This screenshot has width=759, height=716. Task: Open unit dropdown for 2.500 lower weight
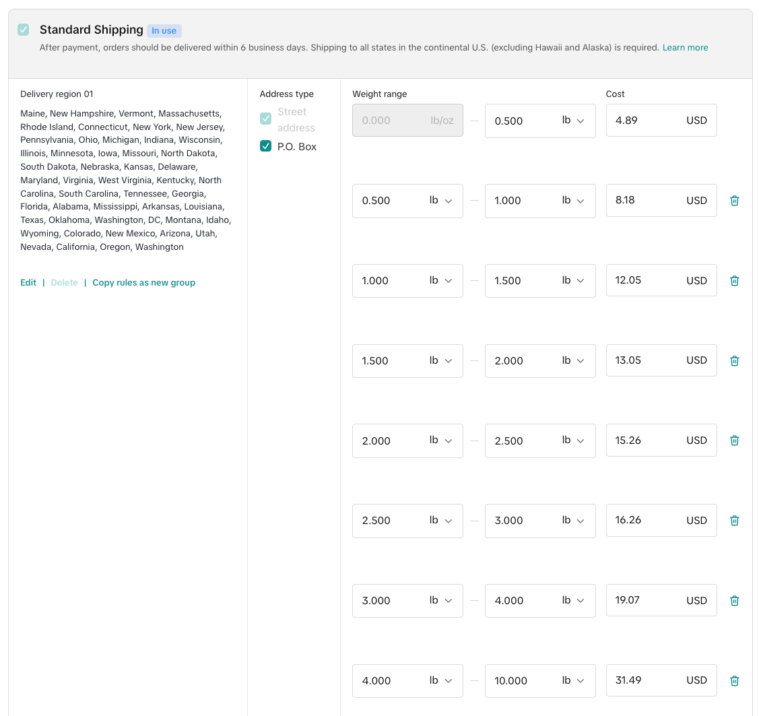440,521
